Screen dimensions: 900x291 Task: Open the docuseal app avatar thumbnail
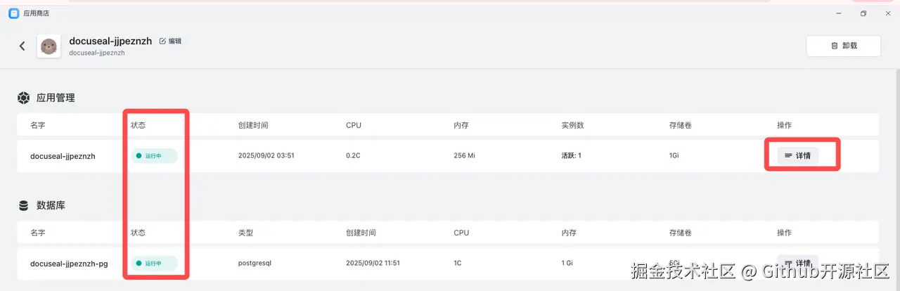[x=49, y=46]
